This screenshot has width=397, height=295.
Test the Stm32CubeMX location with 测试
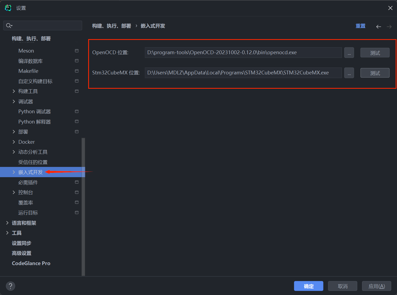tap(375, 73)
